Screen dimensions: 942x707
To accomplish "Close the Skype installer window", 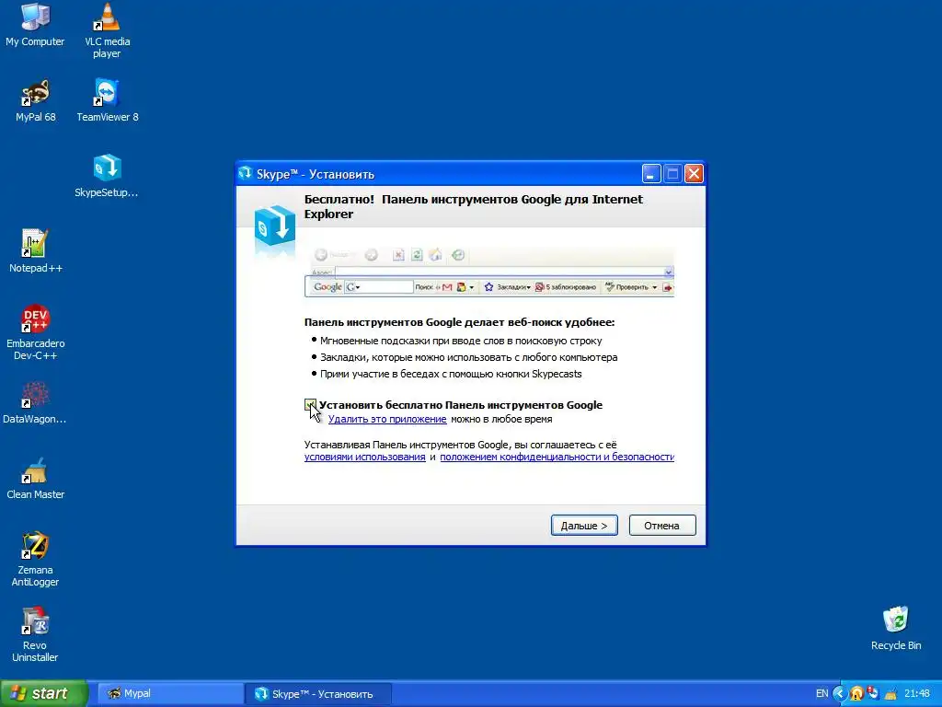I will click(694, 174).
